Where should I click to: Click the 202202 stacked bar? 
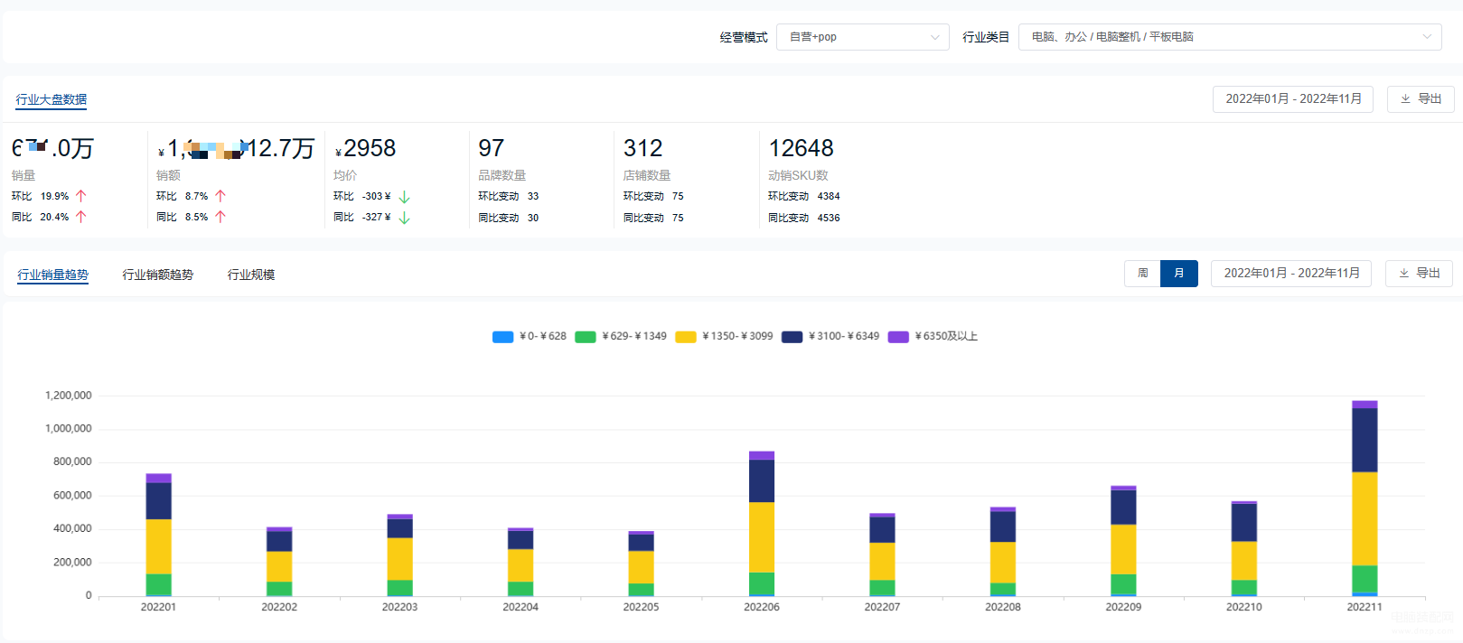tap(279, 562)
